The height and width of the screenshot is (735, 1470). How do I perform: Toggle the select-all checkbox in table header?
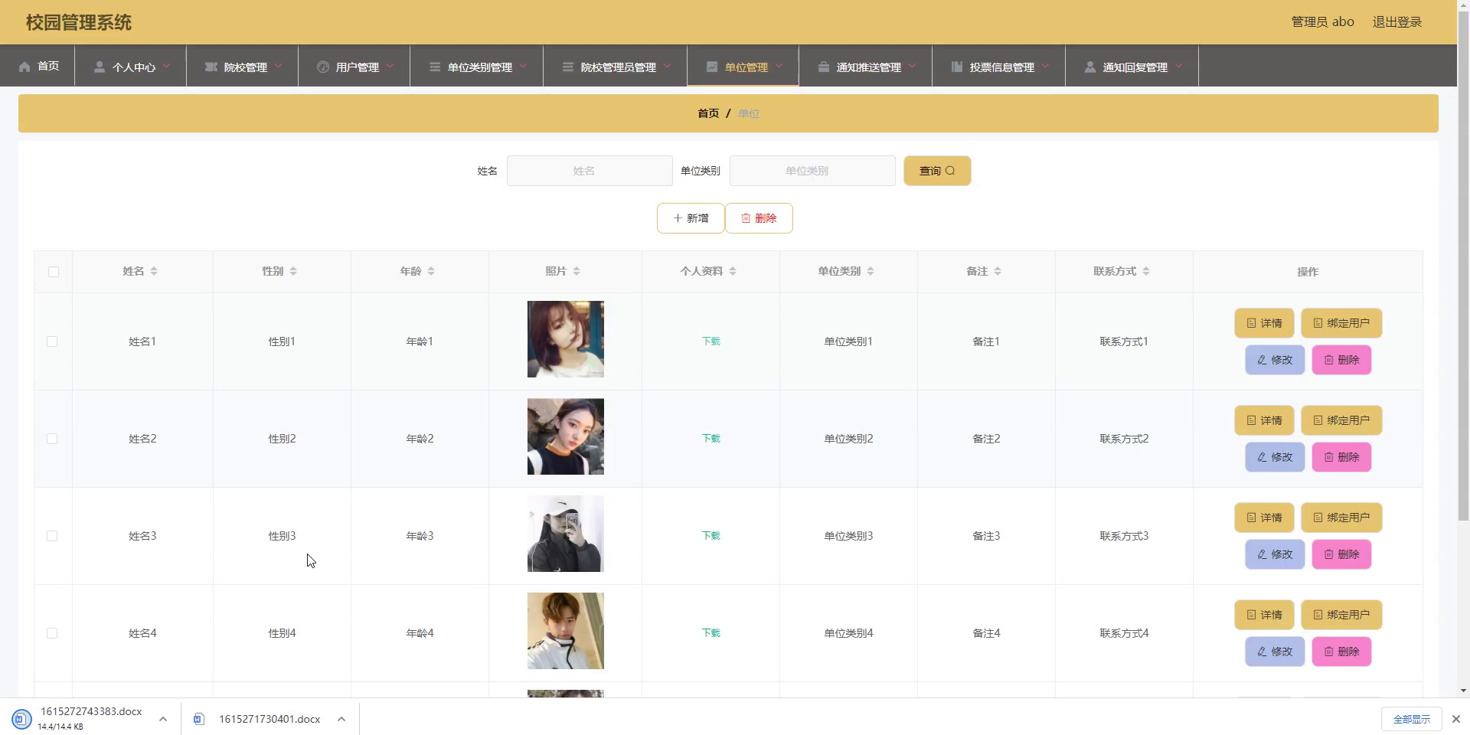click(x=54, y=272)
